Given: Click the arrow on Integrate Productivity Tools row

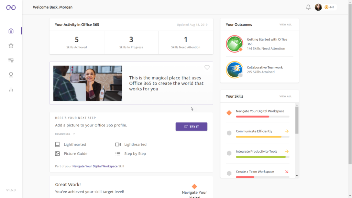Looking at the screenshot, I should click(x=287, y=151).
